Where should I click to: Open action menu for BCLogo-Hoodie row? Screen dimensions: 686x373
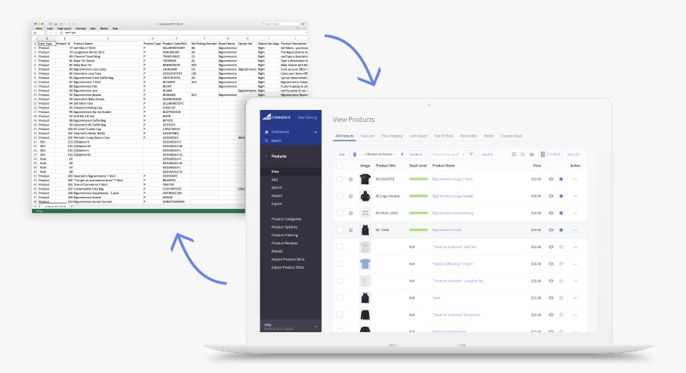575,196
